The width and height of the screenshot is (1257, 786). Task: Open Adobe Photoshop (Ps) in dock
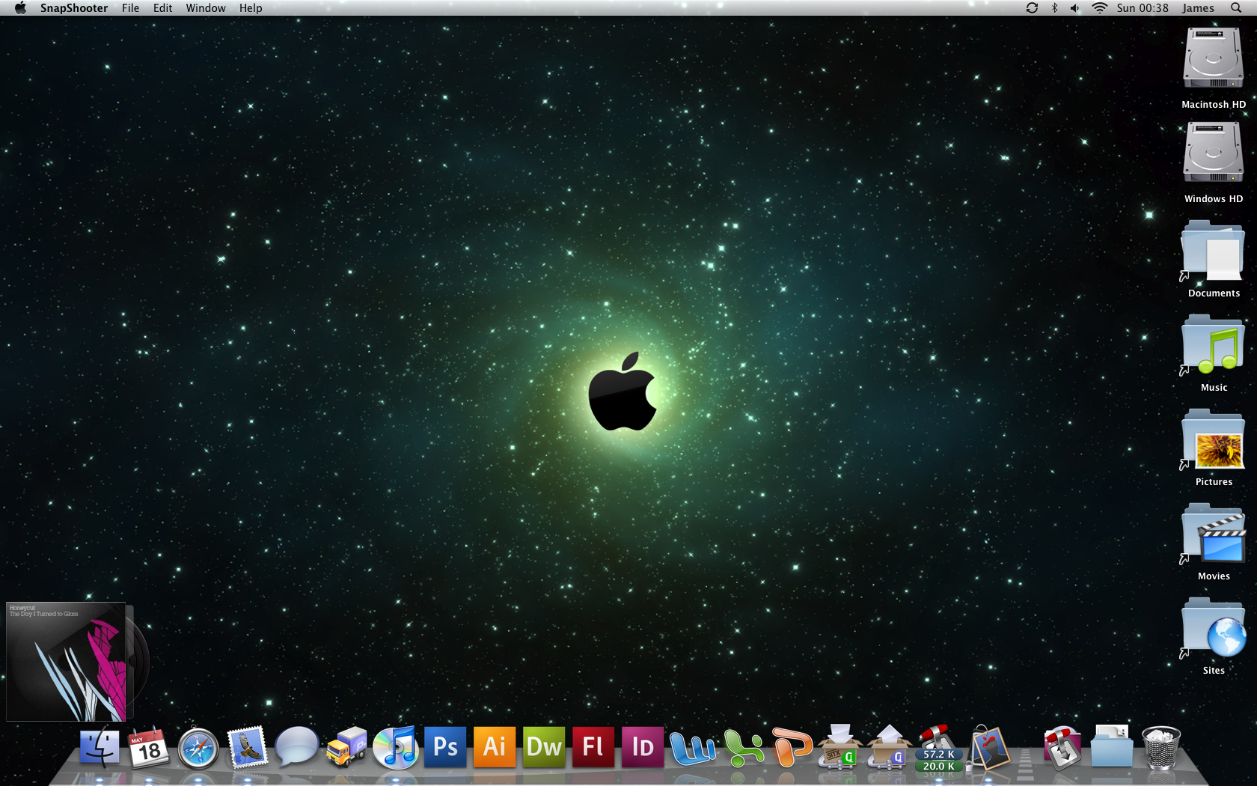[445, 747]
